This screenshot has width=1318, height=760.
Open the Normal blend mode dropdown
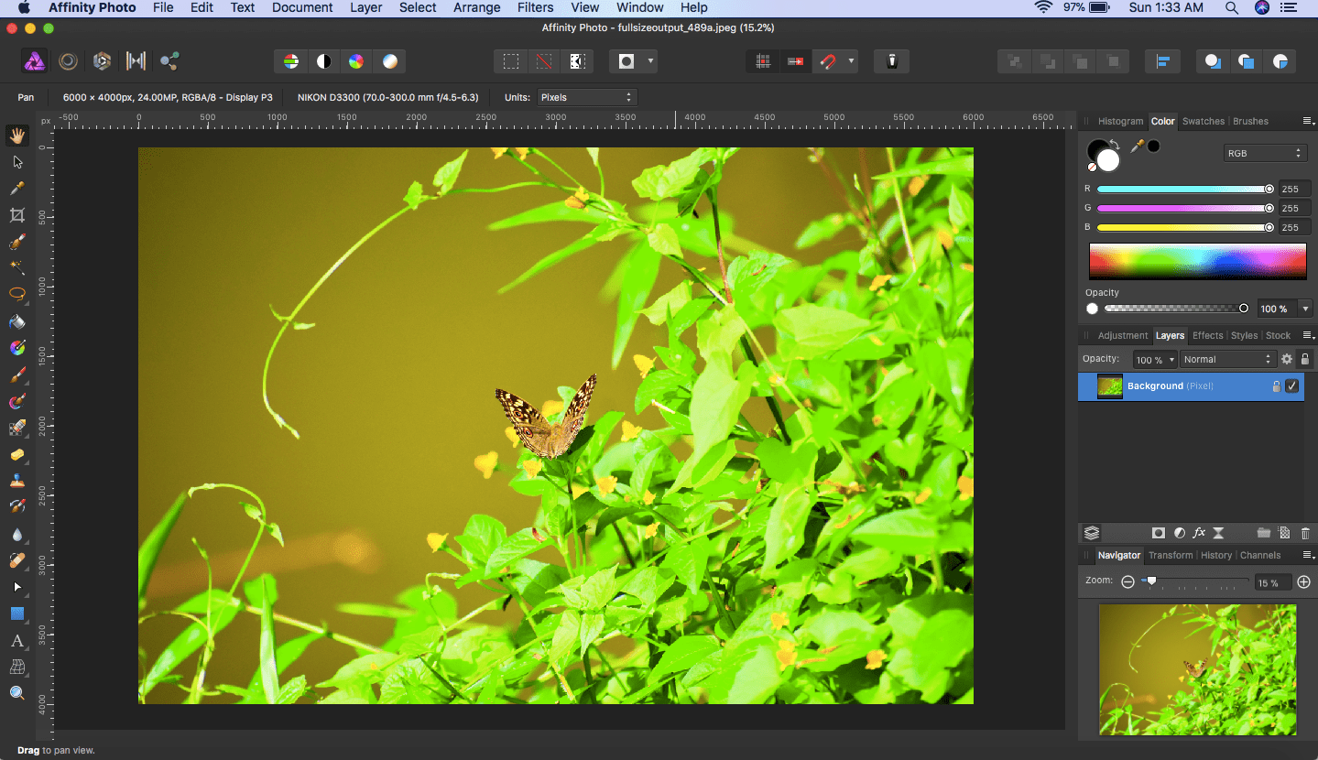[1227, 360]
